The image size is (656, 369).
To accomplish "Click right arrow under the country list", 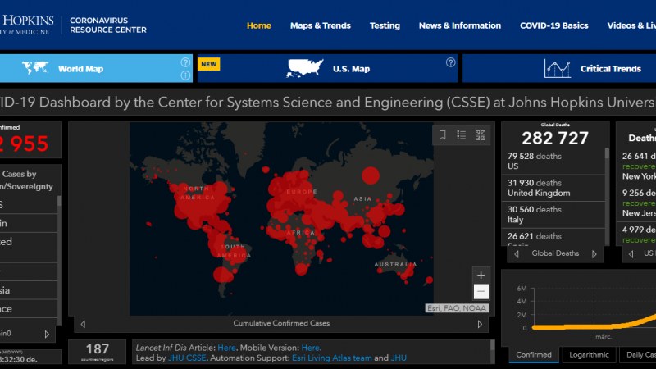I will tap(47, 335).
